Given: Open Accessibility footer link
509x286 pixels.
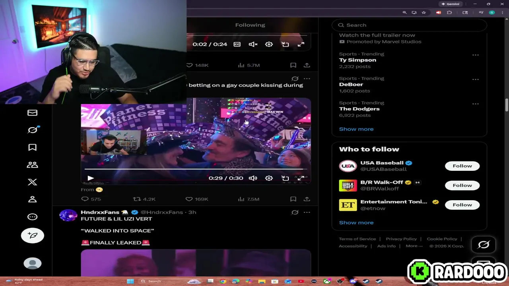Looking at the screenshot, I should pyautogui.click(x=353, y=246).
